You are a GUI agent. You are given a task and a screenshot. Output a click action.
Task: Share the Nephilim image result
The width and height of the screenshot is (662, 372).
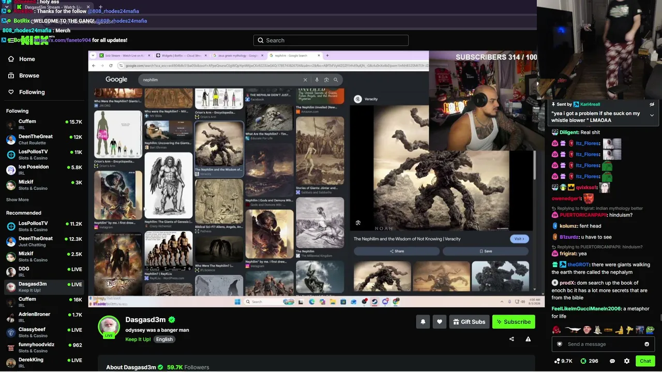[397, 251]
